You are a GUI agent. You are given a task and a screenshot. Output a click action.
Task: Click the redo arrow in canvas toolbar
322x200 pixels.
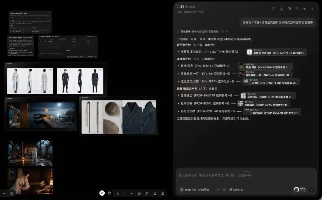124,193
